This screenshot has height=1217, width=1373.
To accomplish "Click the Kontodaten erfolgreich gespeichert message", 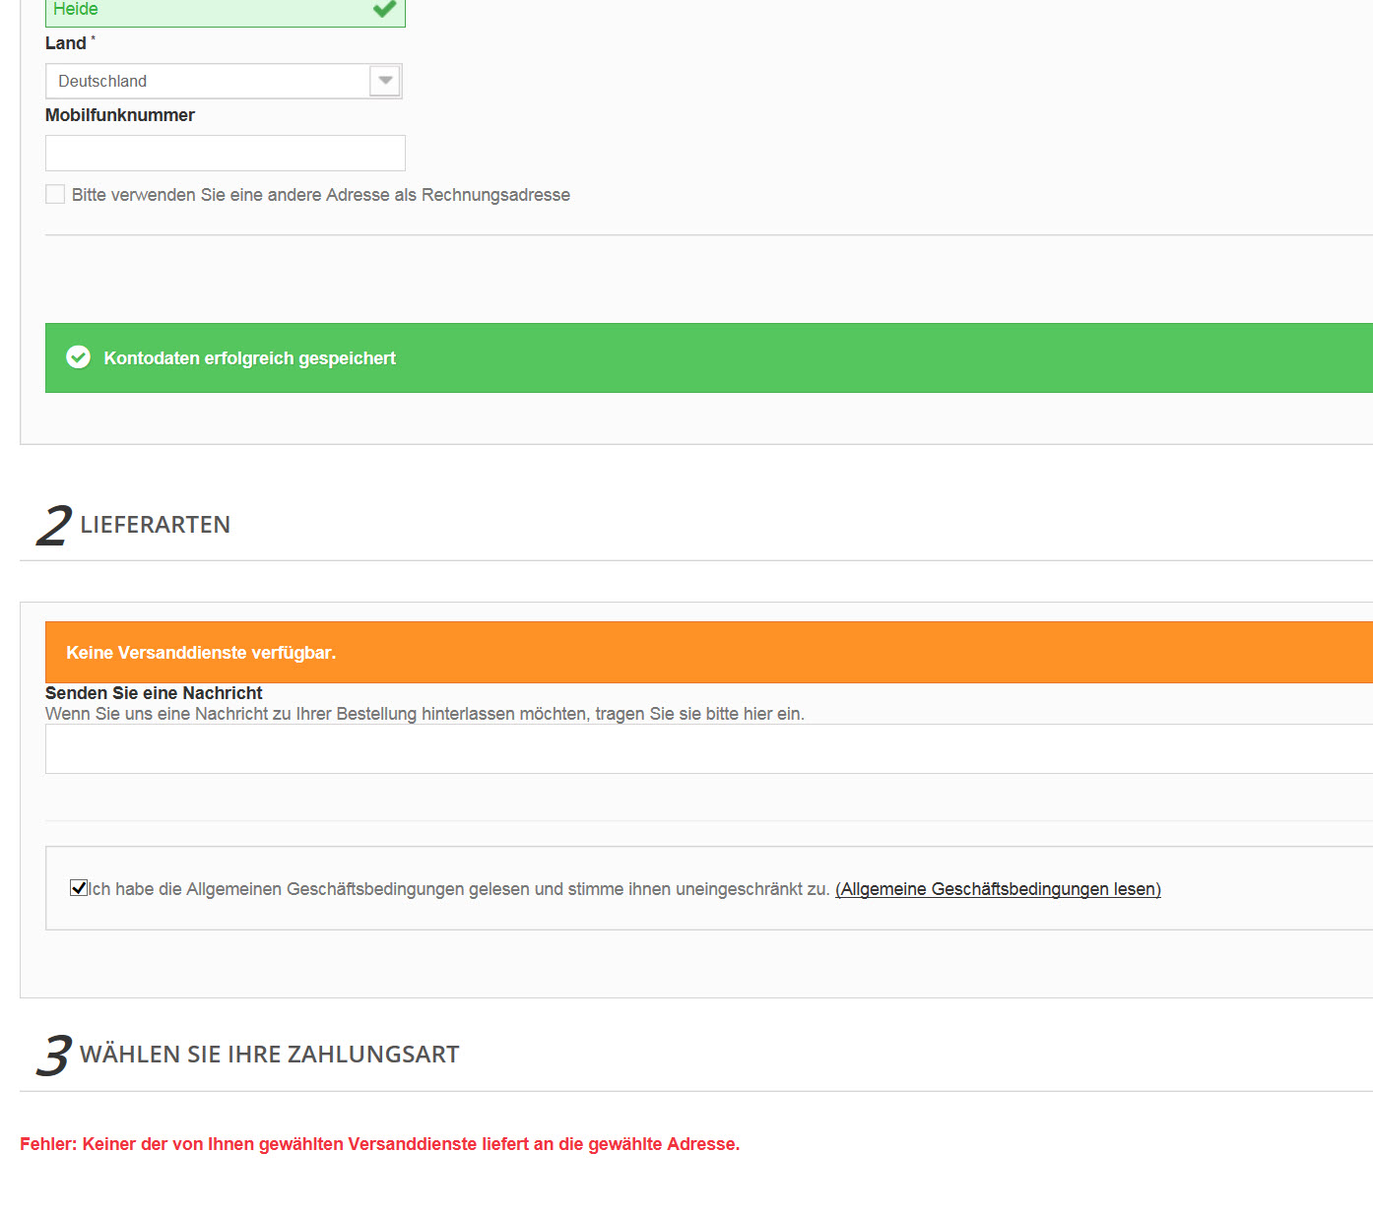I will 250,358.
